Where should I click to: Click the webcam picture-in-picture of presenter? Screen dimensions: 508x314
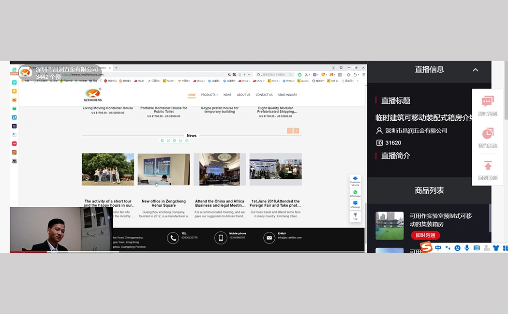click(x=61, y=229)
